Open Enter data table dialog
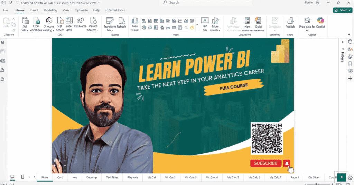 (69, 24)
